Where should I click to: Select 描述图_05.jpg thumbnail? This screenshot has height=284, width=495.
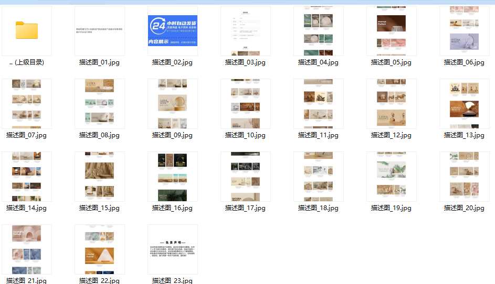(x=391, y=31)
